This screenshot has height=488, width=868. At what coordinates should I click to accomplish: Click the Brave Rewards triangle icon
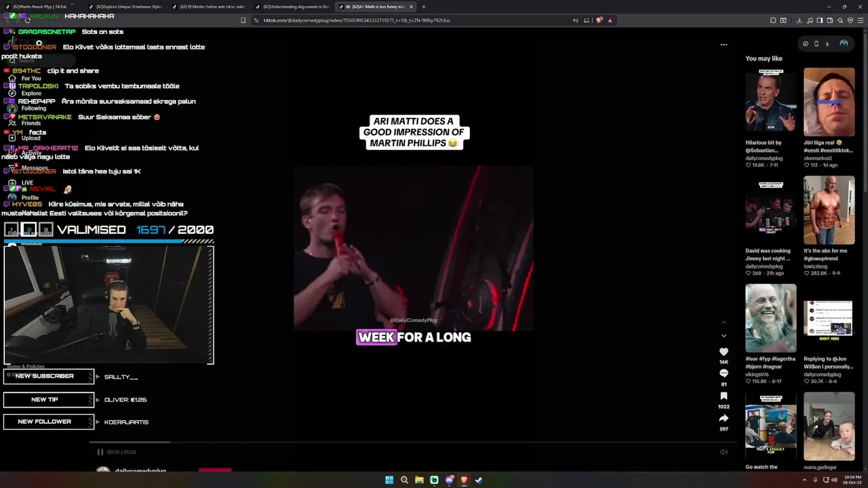point(610,20)
